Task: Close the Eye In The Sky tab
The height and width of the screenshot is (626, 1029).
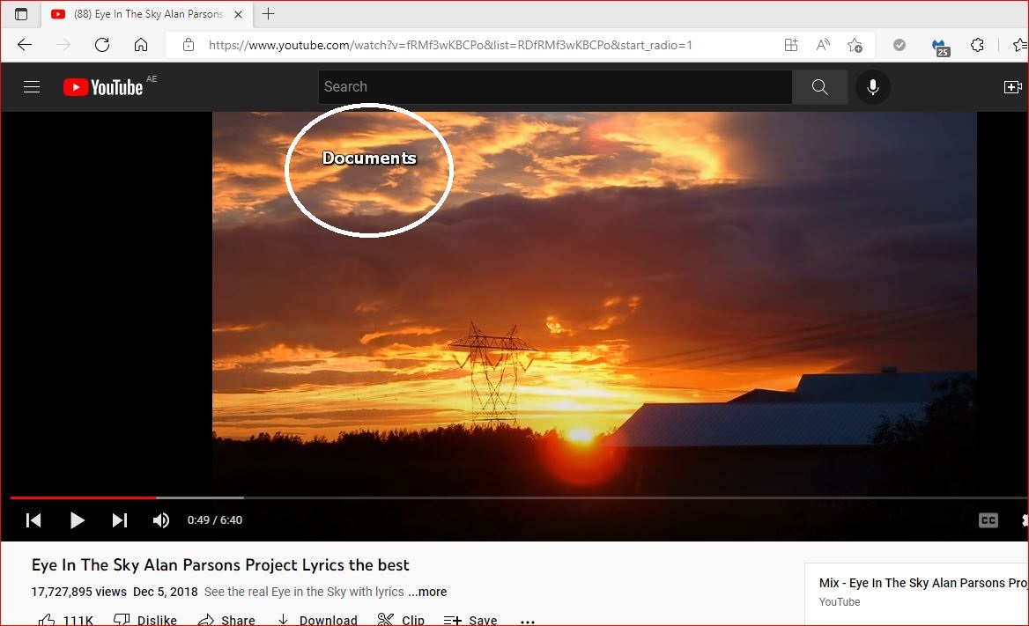Action: [x=238, y=14]
